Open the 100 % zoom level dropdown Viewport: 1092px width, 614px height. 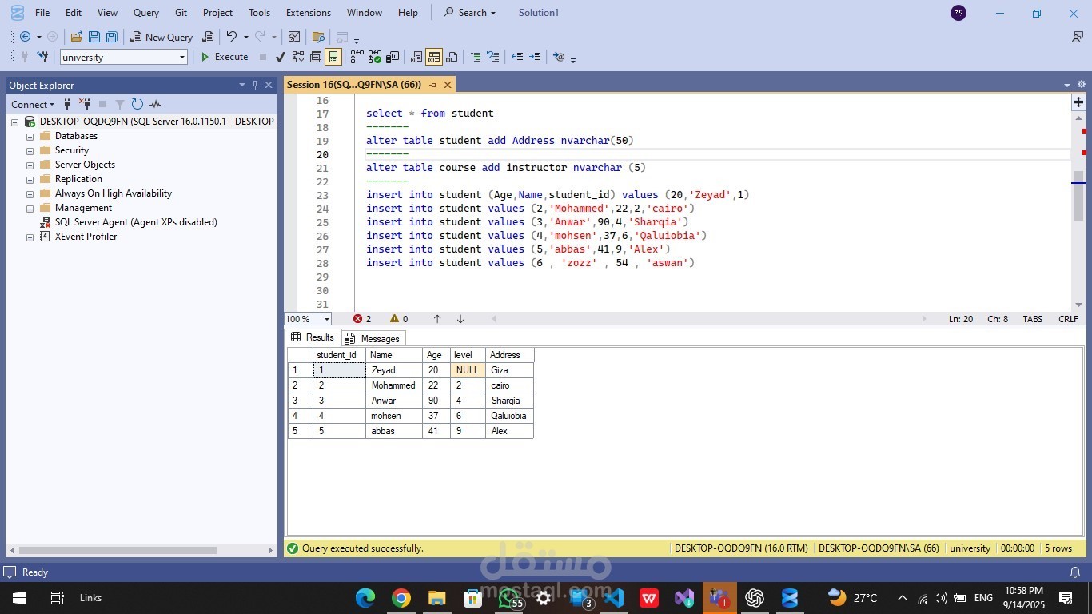tap(326, 319)
